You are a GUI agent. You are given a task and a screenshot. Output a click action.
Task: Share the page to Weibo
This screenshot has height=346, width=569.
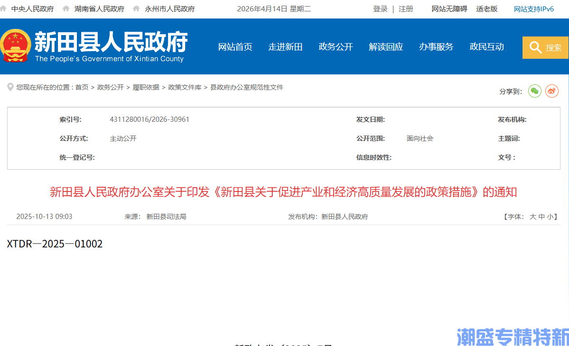551,91
